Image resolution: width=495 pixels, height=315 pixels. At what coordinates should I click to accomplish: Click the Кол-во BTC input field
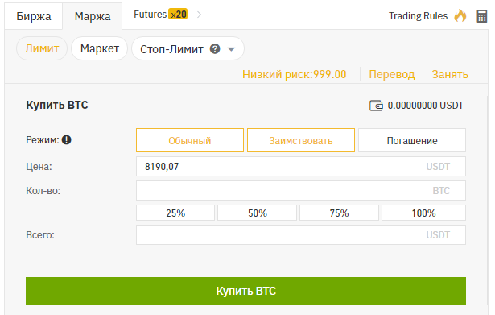[301, 190]
